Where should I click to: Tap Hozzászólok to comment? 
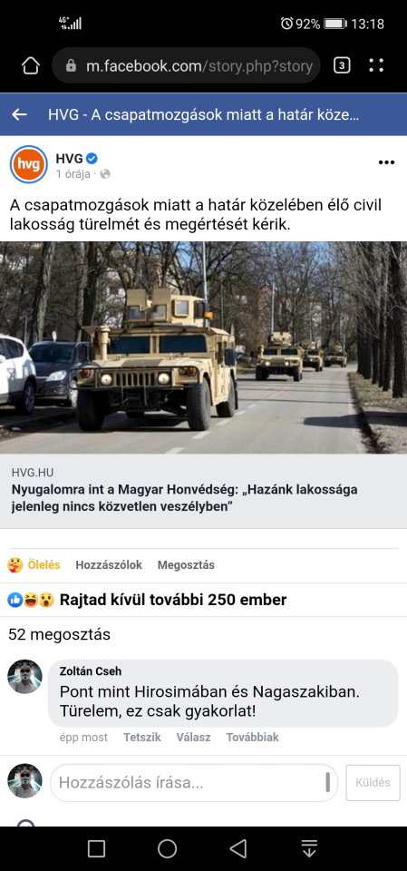109,565
